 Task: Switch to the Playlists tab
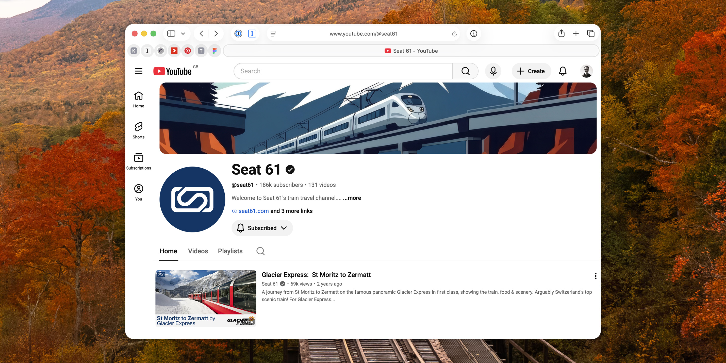pos(230,251)
